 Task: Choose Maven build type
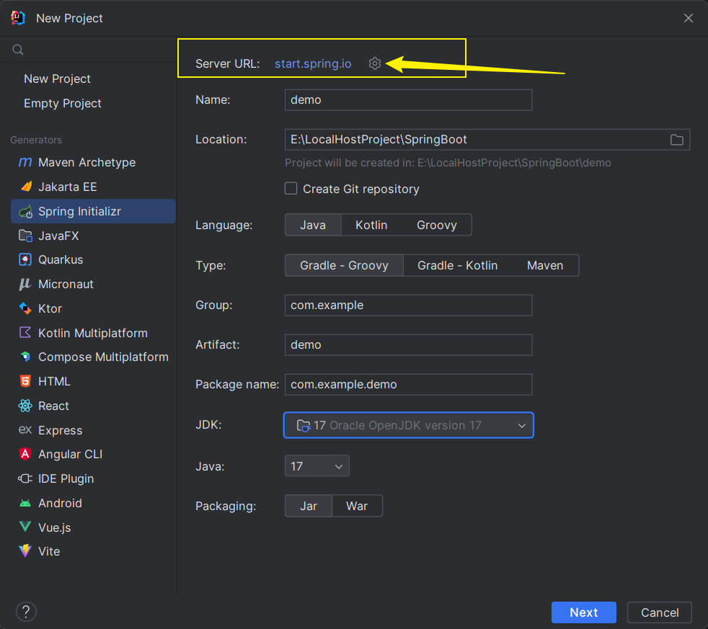[545, 265]
